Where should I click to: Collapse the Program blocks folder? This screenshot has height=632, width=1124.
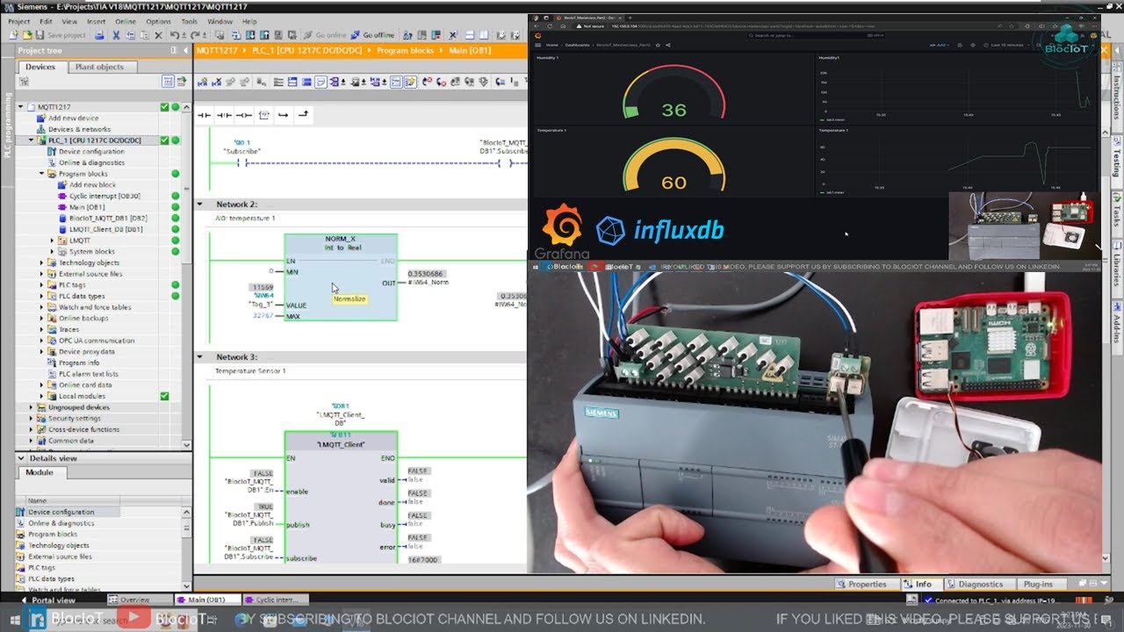[x=41, y=174]
